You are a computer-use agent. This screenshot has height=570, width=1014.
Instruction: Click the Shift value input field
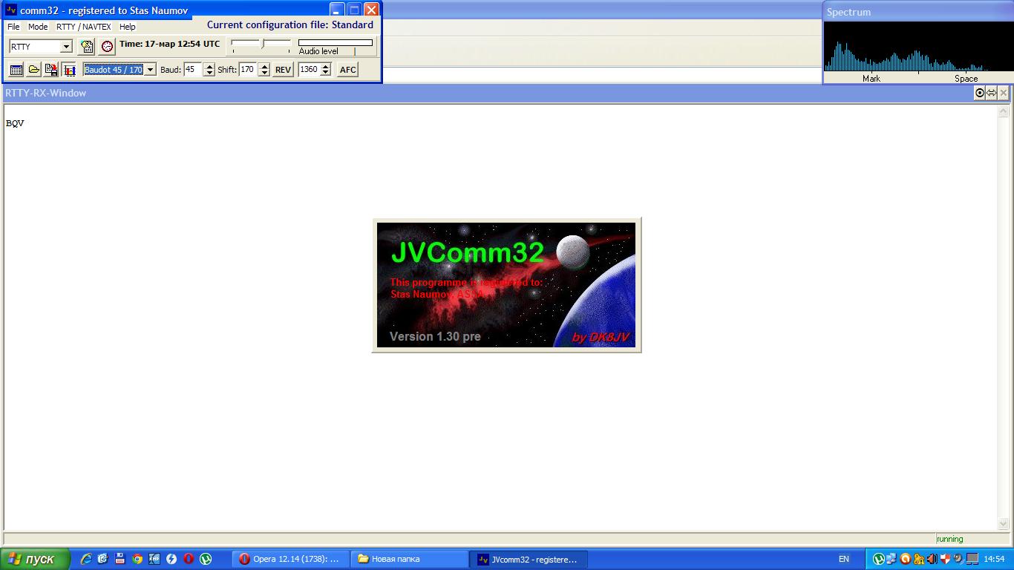(247, 70)
